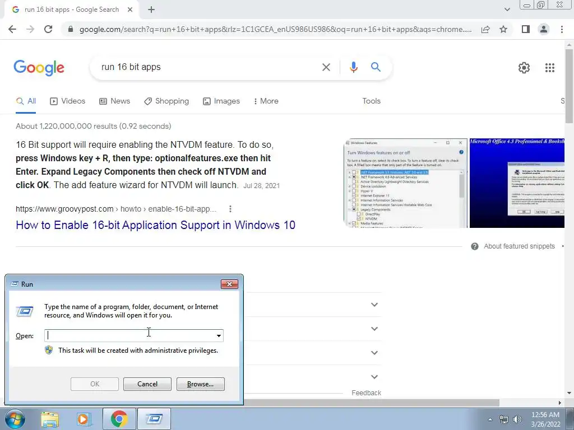
Task: Click Cancel in the Run dialog
Action: tap(147, 384)
